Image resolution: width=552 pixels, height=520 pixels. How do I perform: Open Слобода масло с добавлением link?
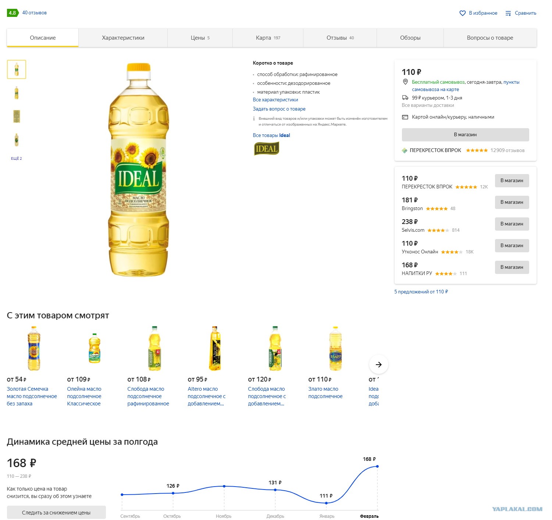click(x=267, y=396)
